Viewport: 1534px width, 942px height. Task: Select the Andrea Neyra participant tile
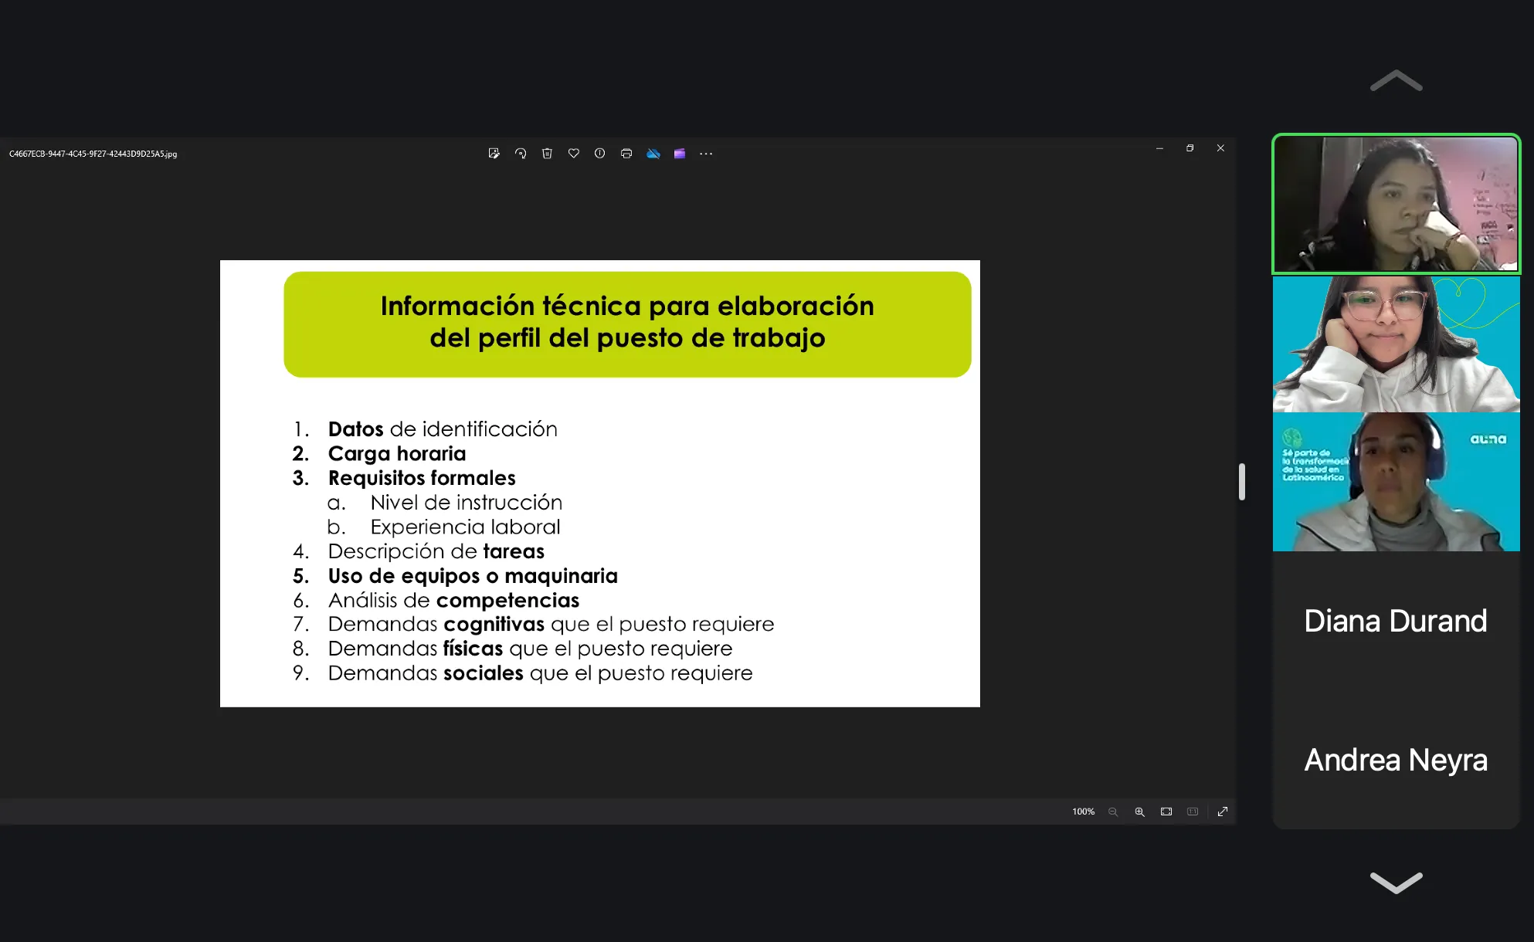1395,760
